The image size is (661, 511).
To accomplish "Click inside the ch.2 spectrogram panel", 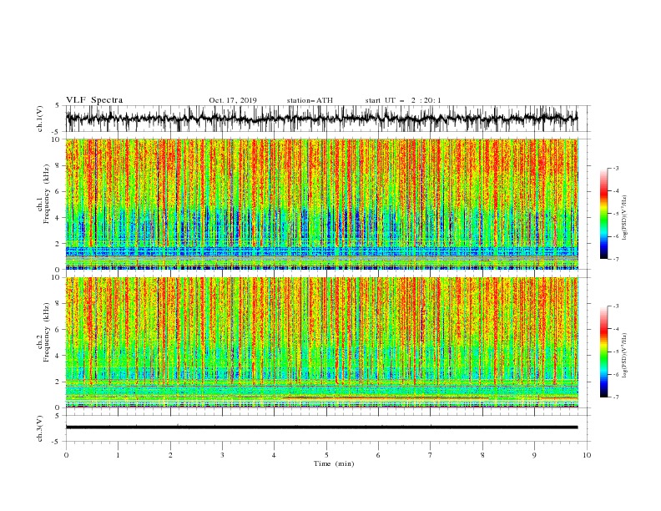I will (x=321, y=342).
